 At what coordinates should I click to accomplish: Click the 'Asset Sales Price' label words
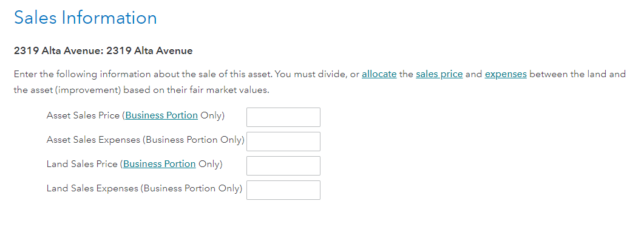(83, 115)
